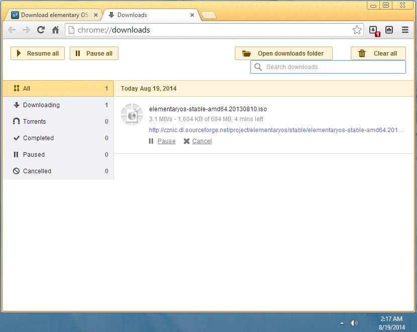
Task: Click the download status '3.1 MB/s - 1,604 KB' text
Action: (206, 119)
